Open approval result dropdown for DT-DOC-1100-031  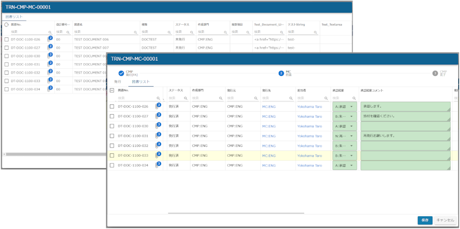344,136
